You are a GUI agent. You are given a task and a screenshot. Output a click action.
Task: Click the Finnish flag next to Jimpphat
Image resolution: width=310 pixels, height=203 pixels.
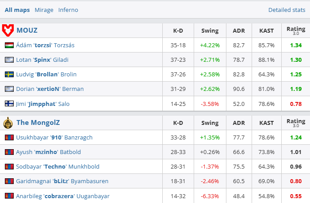tap(9, 104)
